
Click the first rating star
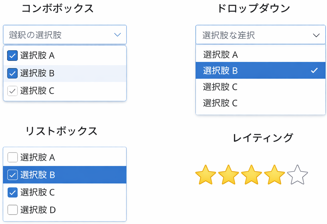(206, 174)
